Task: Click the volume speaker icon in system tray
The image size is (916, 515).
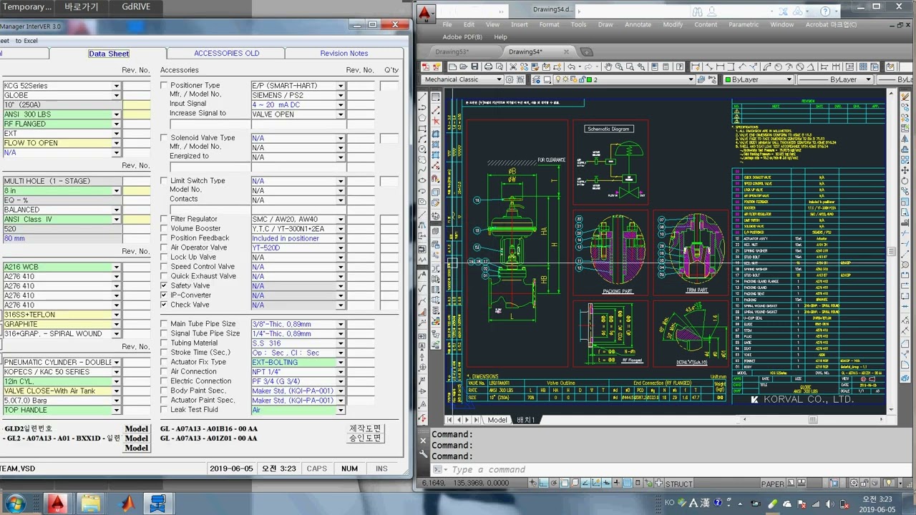Action: [x=829, y=504]
